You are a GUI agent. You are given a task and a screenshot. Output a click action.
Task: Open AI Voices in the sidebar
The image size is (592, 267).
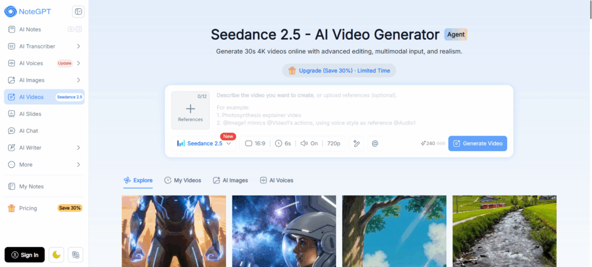pyautogui.click(x=44, y=63)
